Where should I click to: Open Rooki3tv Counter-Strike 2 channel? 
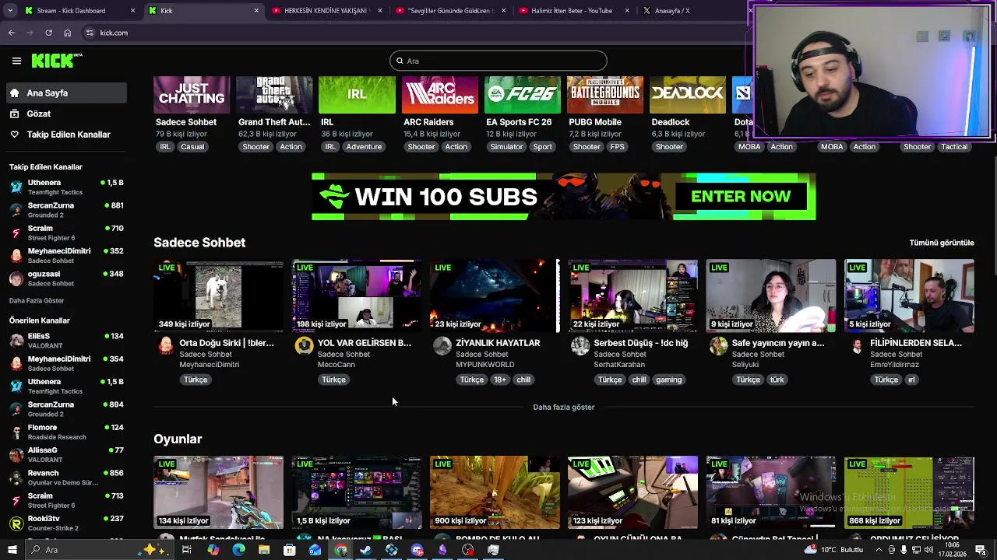pos(66,523)
